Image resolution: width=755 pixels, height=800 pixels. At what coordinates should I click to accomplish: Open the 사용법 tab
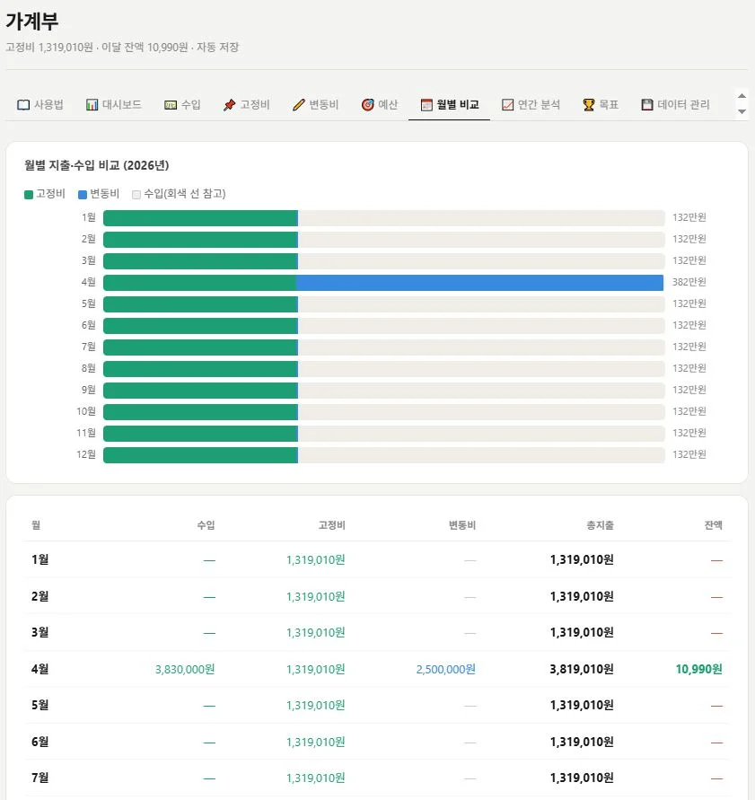click(40, 104)
